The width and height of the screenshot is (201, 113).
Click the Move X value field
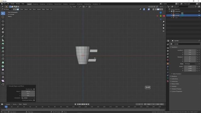[x=28, y=91]
